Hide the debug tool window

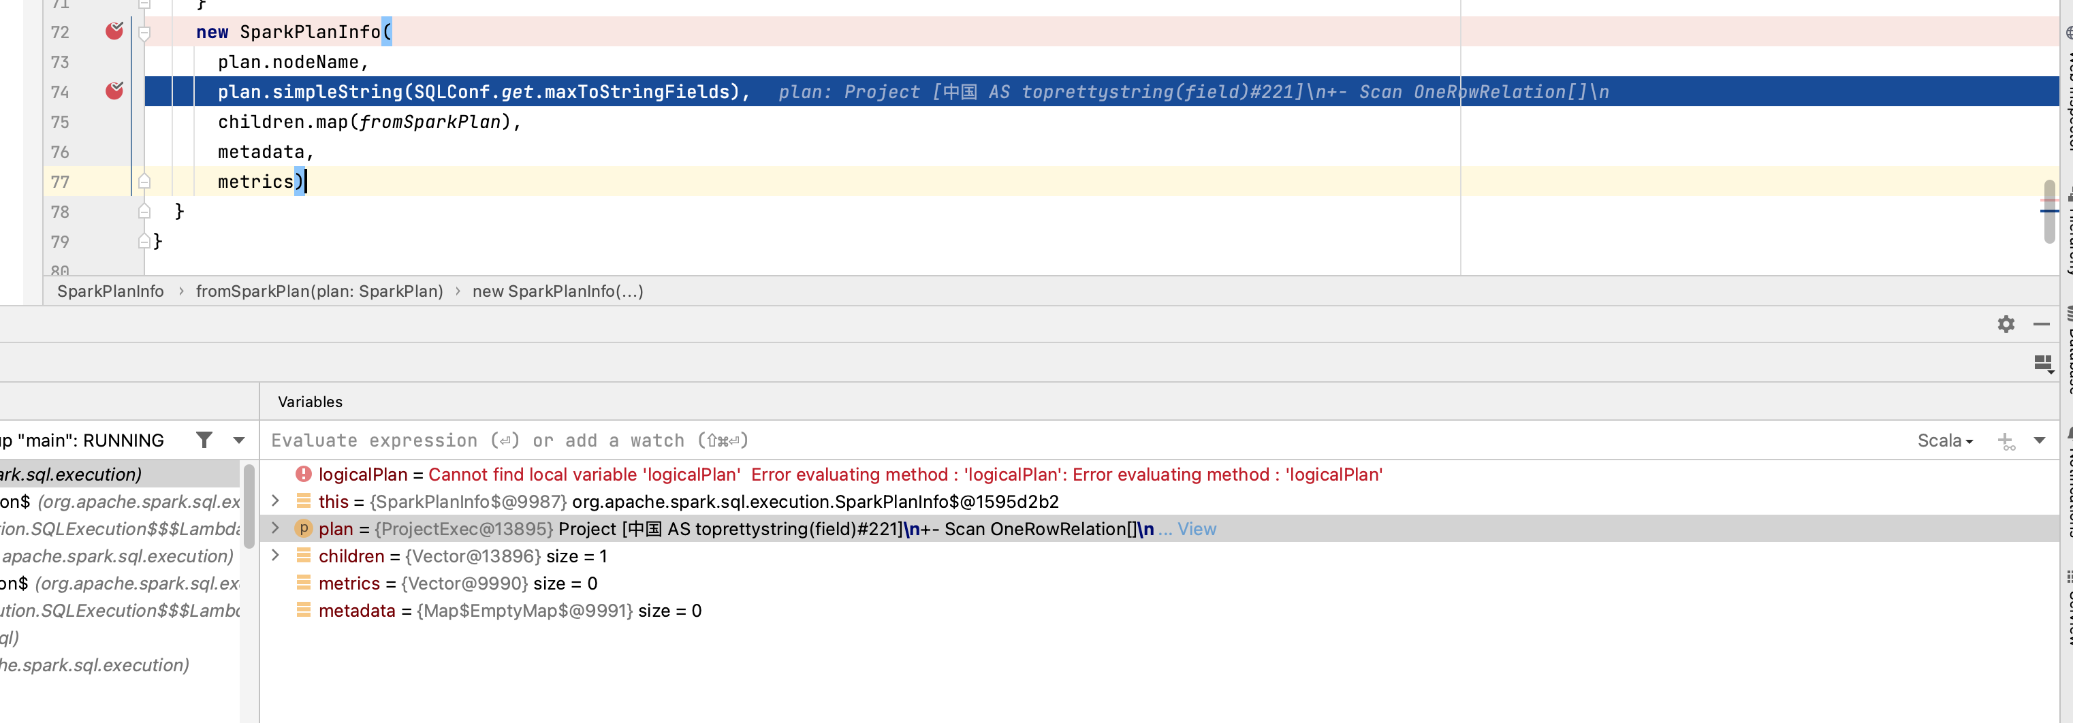2041,324
